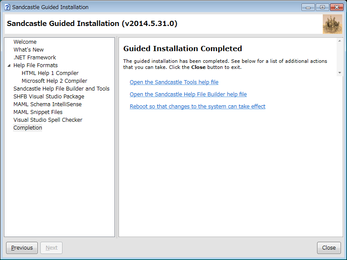The image size is (347, 260).
Task: Select Welcome in the step list
Action: [25, 42]
